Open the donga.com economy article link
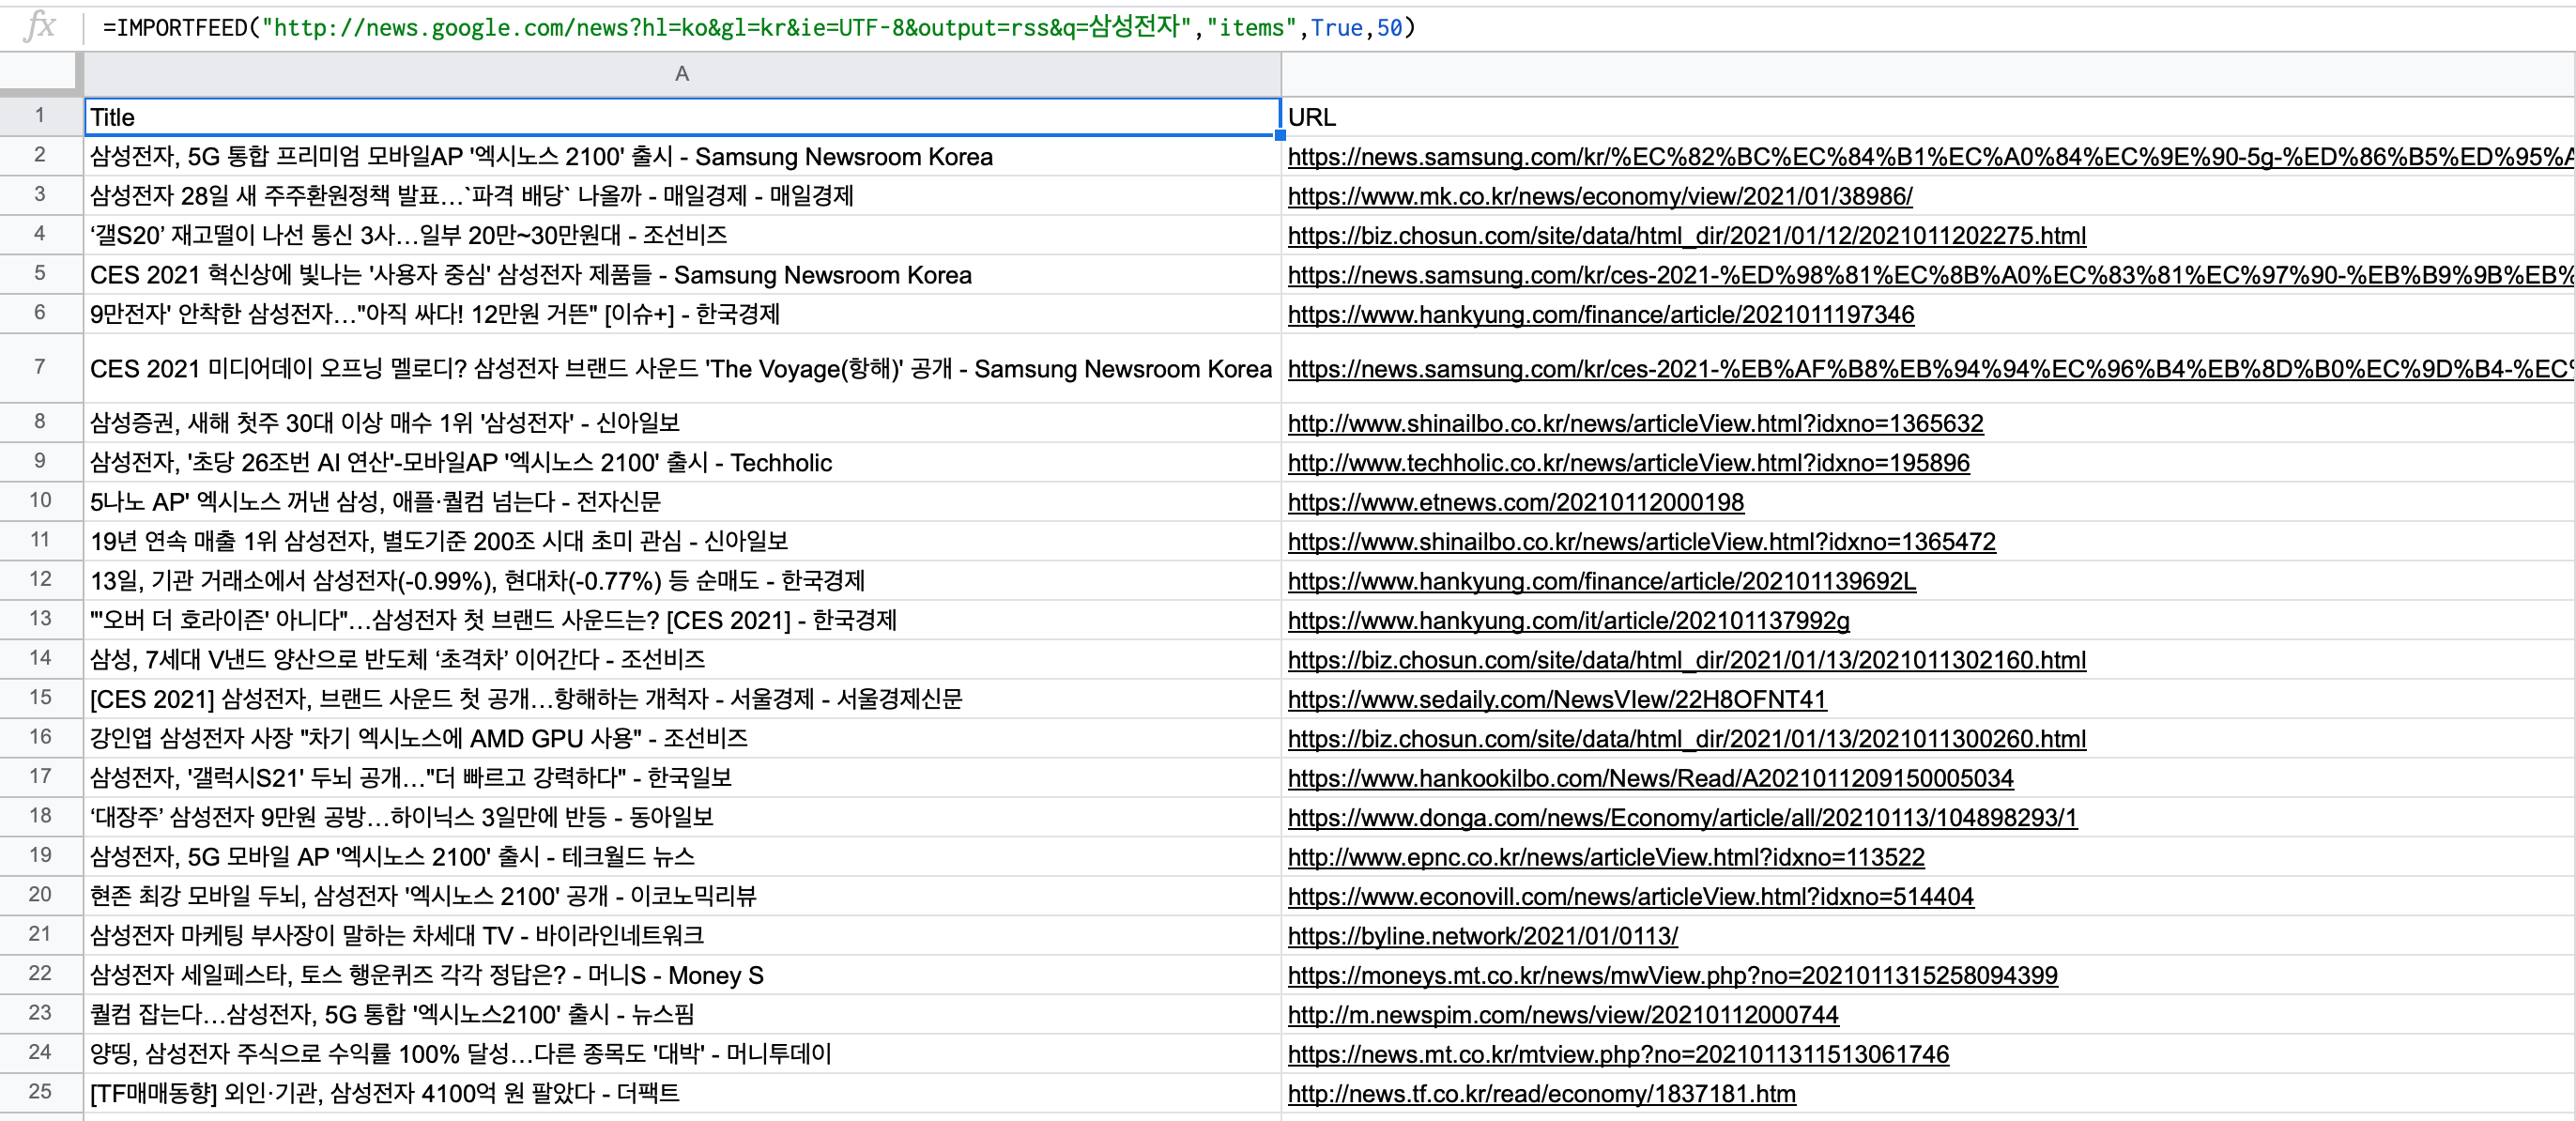This screenshot has width=2576, height=1121. (x=1681, y=818)
